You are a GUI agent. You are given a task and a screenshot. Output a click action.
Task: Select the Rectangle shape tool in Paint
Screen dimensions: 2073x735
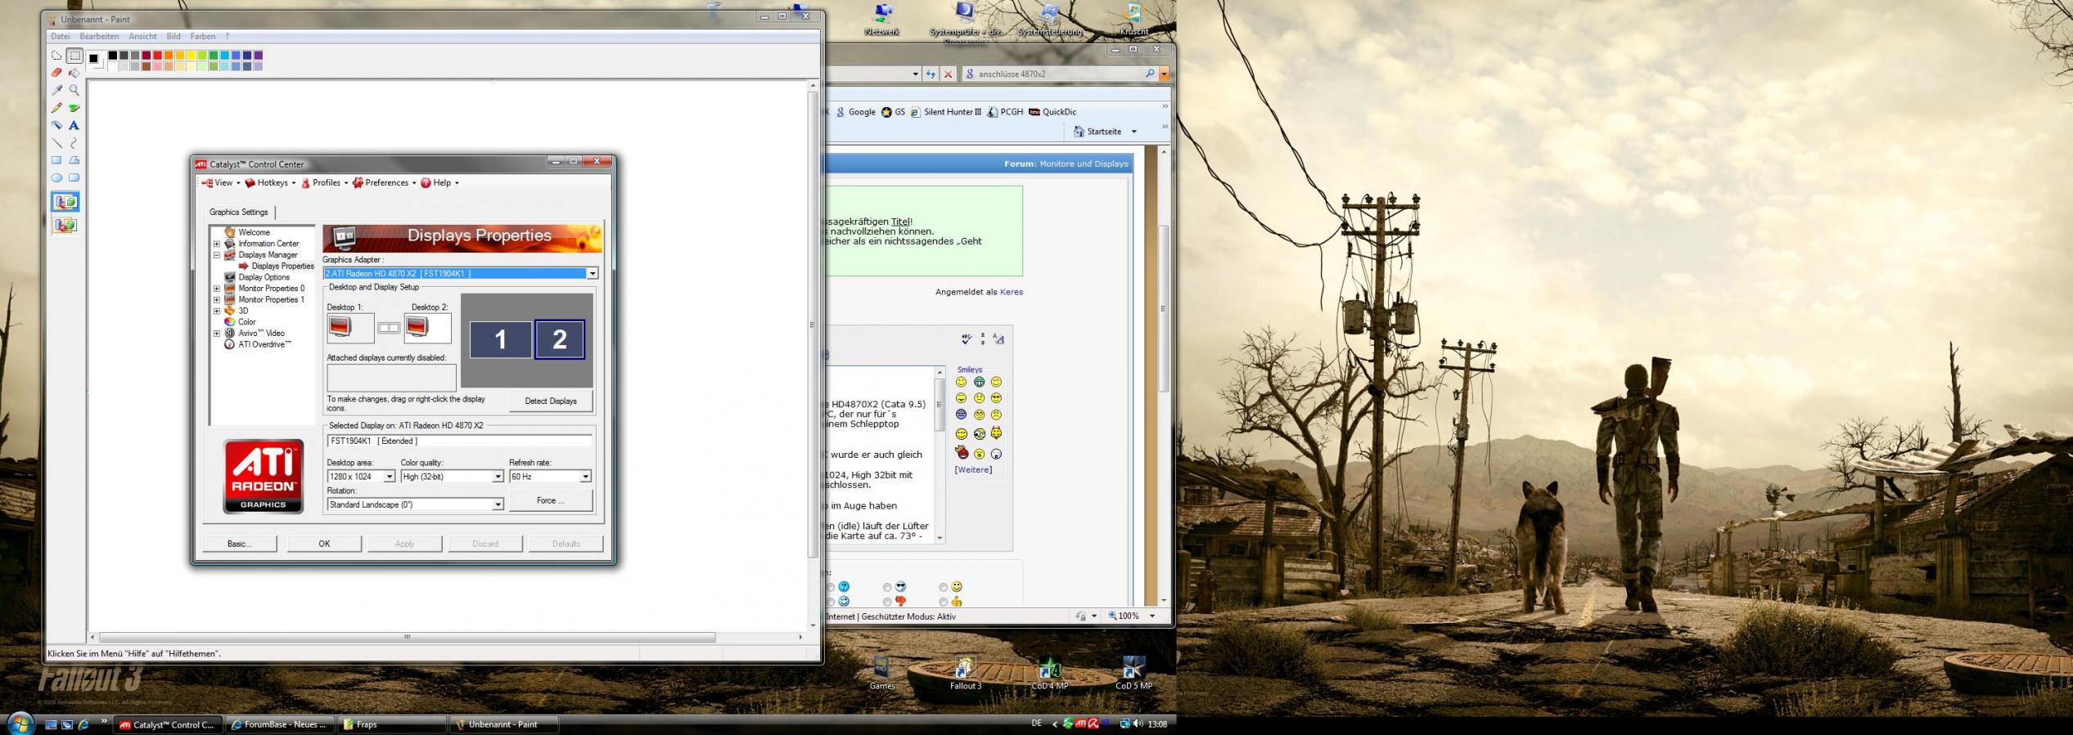[x=56, y=160]
